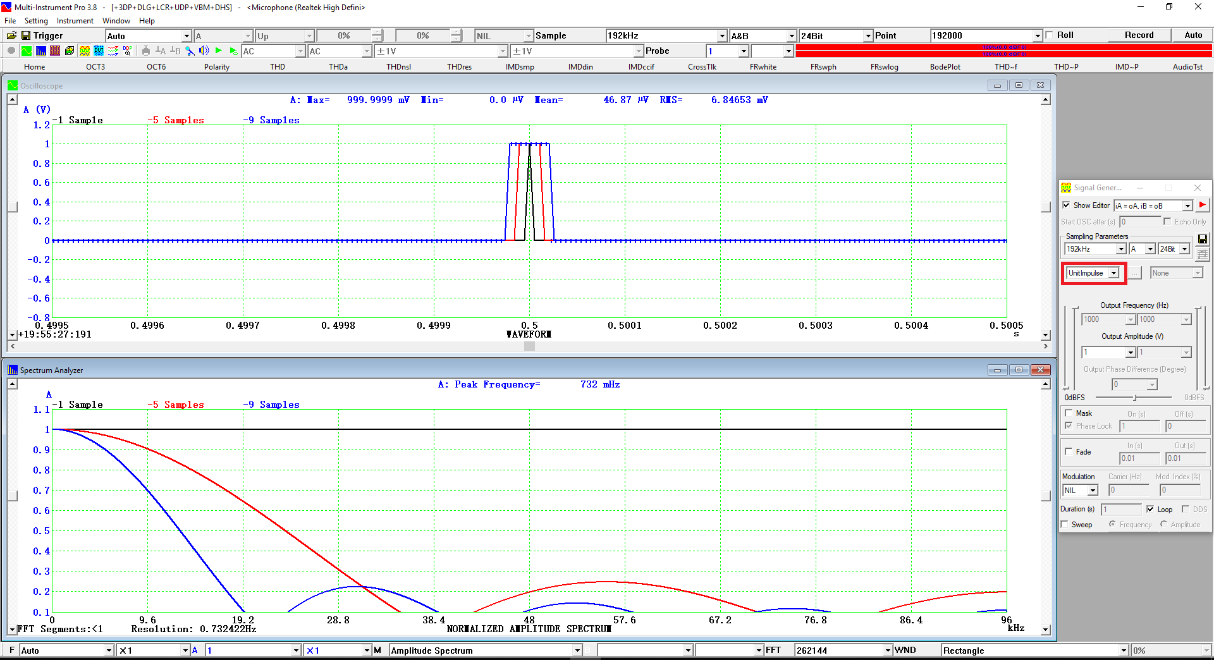The width and height of the screenshot is (1214, 660).
Task: Click the greyed weight icon in toolbar
Action: (x=146, y=51)
